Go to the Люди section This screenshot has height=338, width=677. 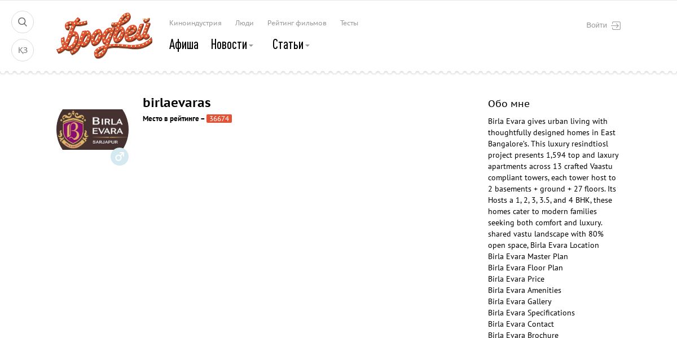(x=244, y=23)
